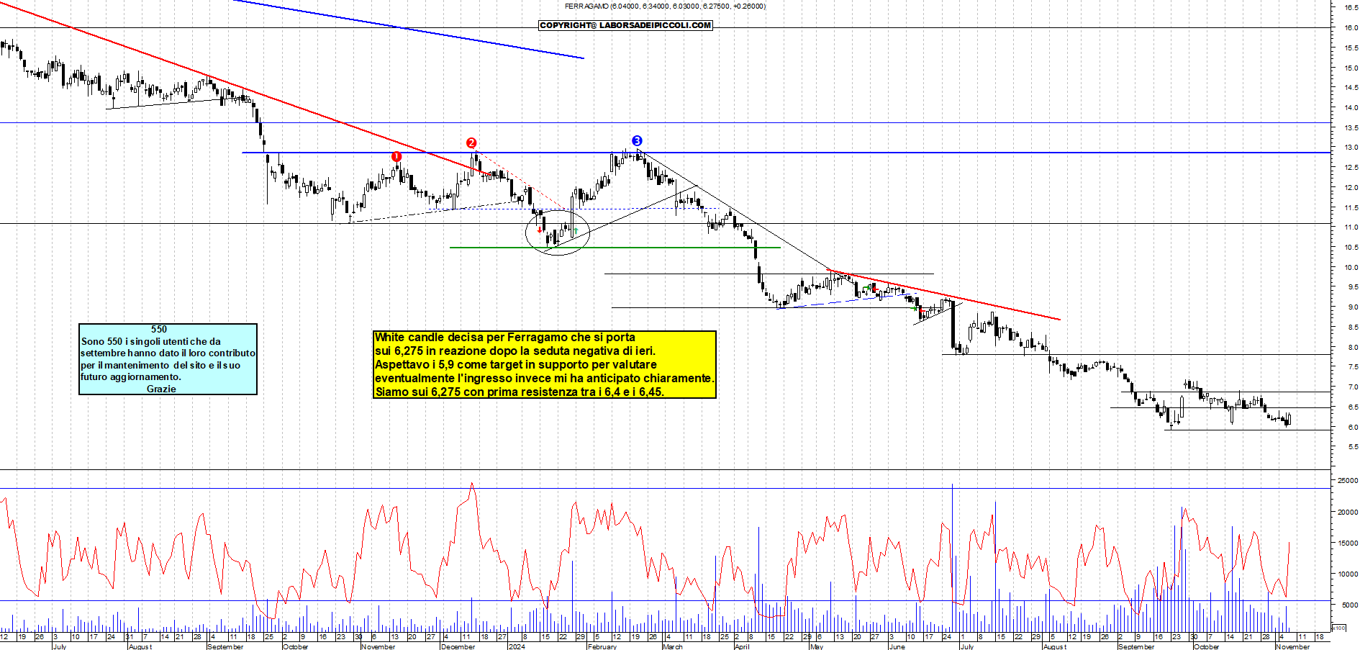The image size is (1360, 650).
Task: Click the 'May' month label on time axis
Action: point(816,646)
